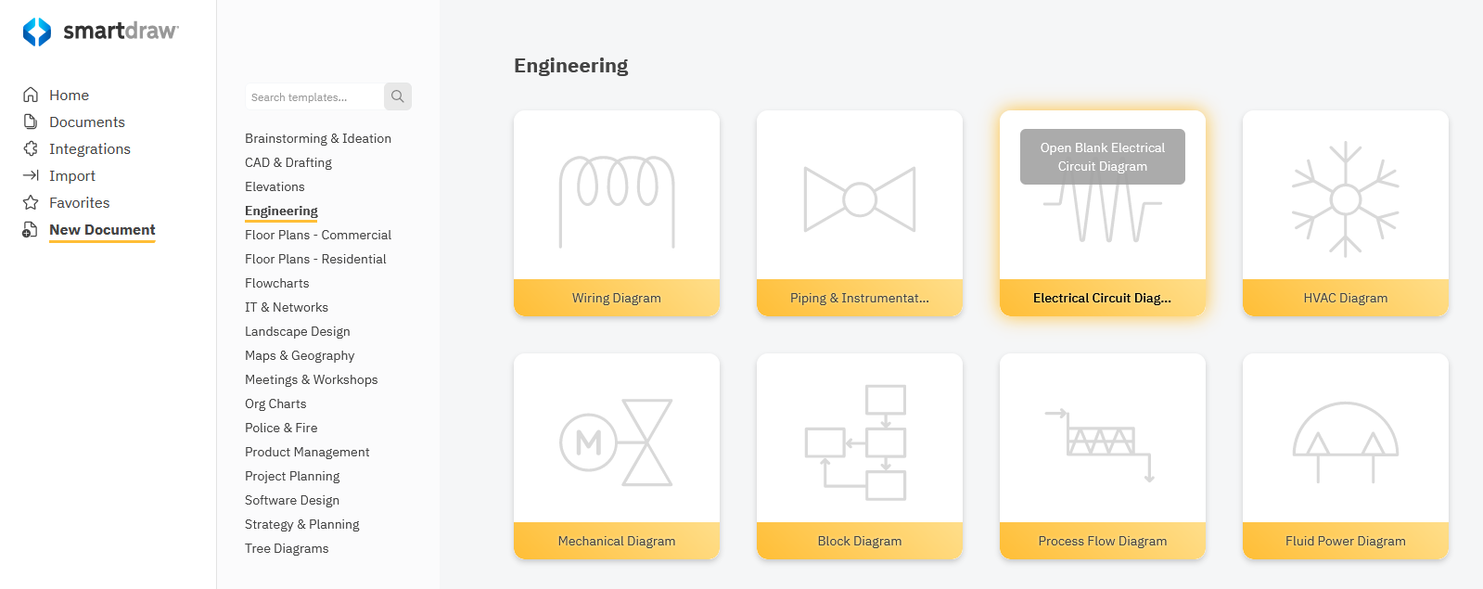
Task: Open the CAD & Drafting category
Action: [288, 162]
